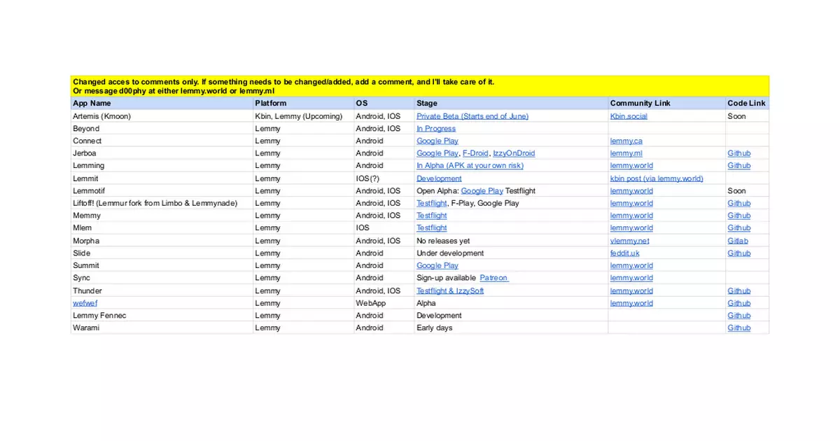Select the Sign-up available text for Sync
The image size is (840, 441).
coord(446,278)
